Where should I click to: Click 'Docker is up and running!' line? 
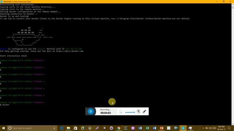point(15,16)
